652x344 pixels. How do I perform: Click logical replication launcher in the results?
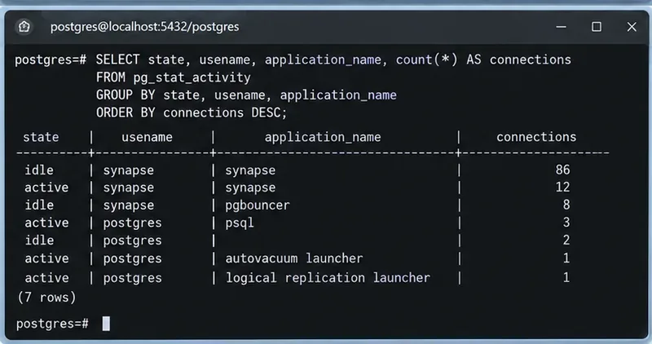[x=328, y=278]
